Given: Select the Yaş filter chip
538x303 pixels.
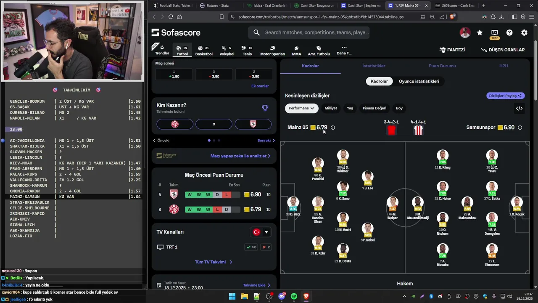Looking at the screenshot, I should (350, 108).
